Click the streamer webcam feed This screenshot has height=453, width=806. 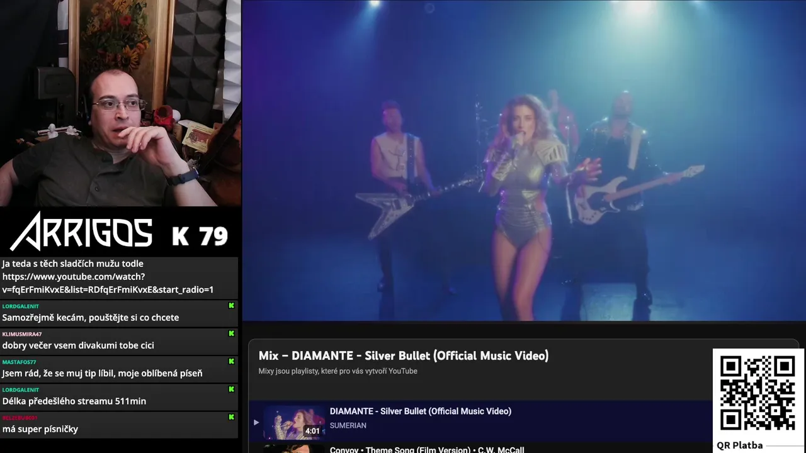120,103
